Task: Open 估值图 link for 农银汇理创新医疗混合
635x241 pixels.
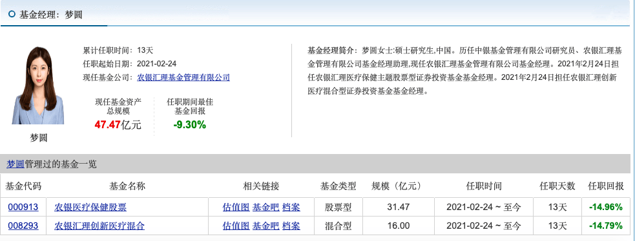Action: click(x=236, y=226)
